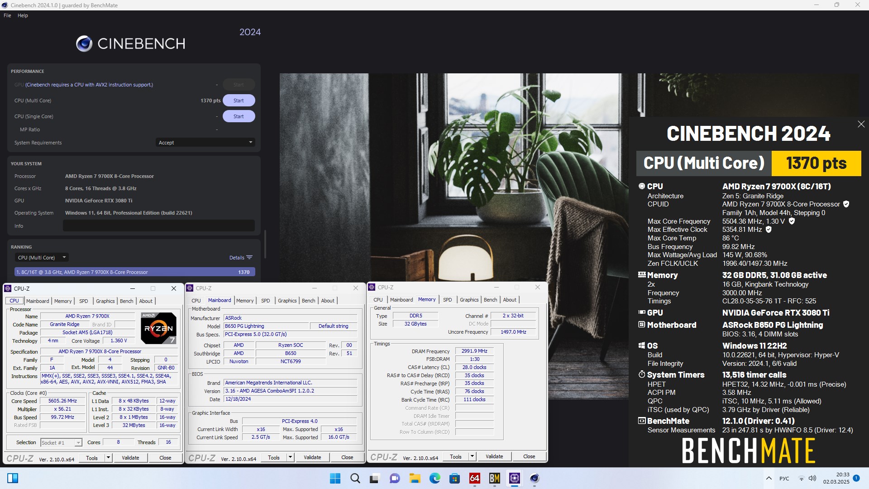Switch to Memory tab in first CPU-Z window
The height and width of the screenshot is (489, 869).
point(63,301)
